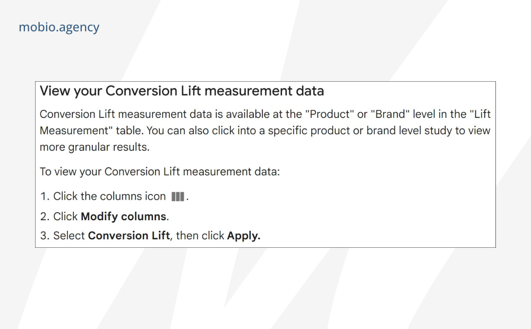
Task: Click bold 'Conversion Lift' in step 3
Action: [x=129, y=236]
